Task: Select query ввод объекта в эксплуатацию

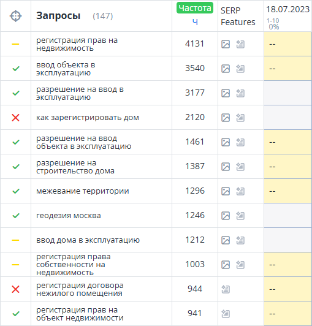Action: 66,69
